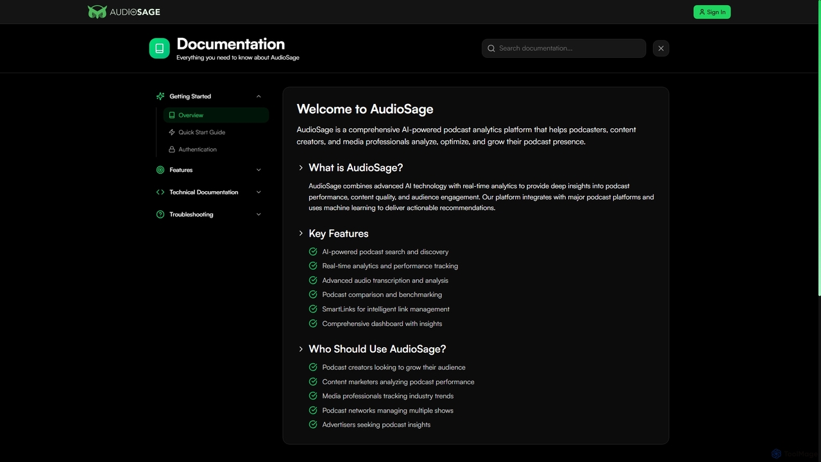Click text 'Advertisers seeking podcast insights'

[x=377, y=424]
